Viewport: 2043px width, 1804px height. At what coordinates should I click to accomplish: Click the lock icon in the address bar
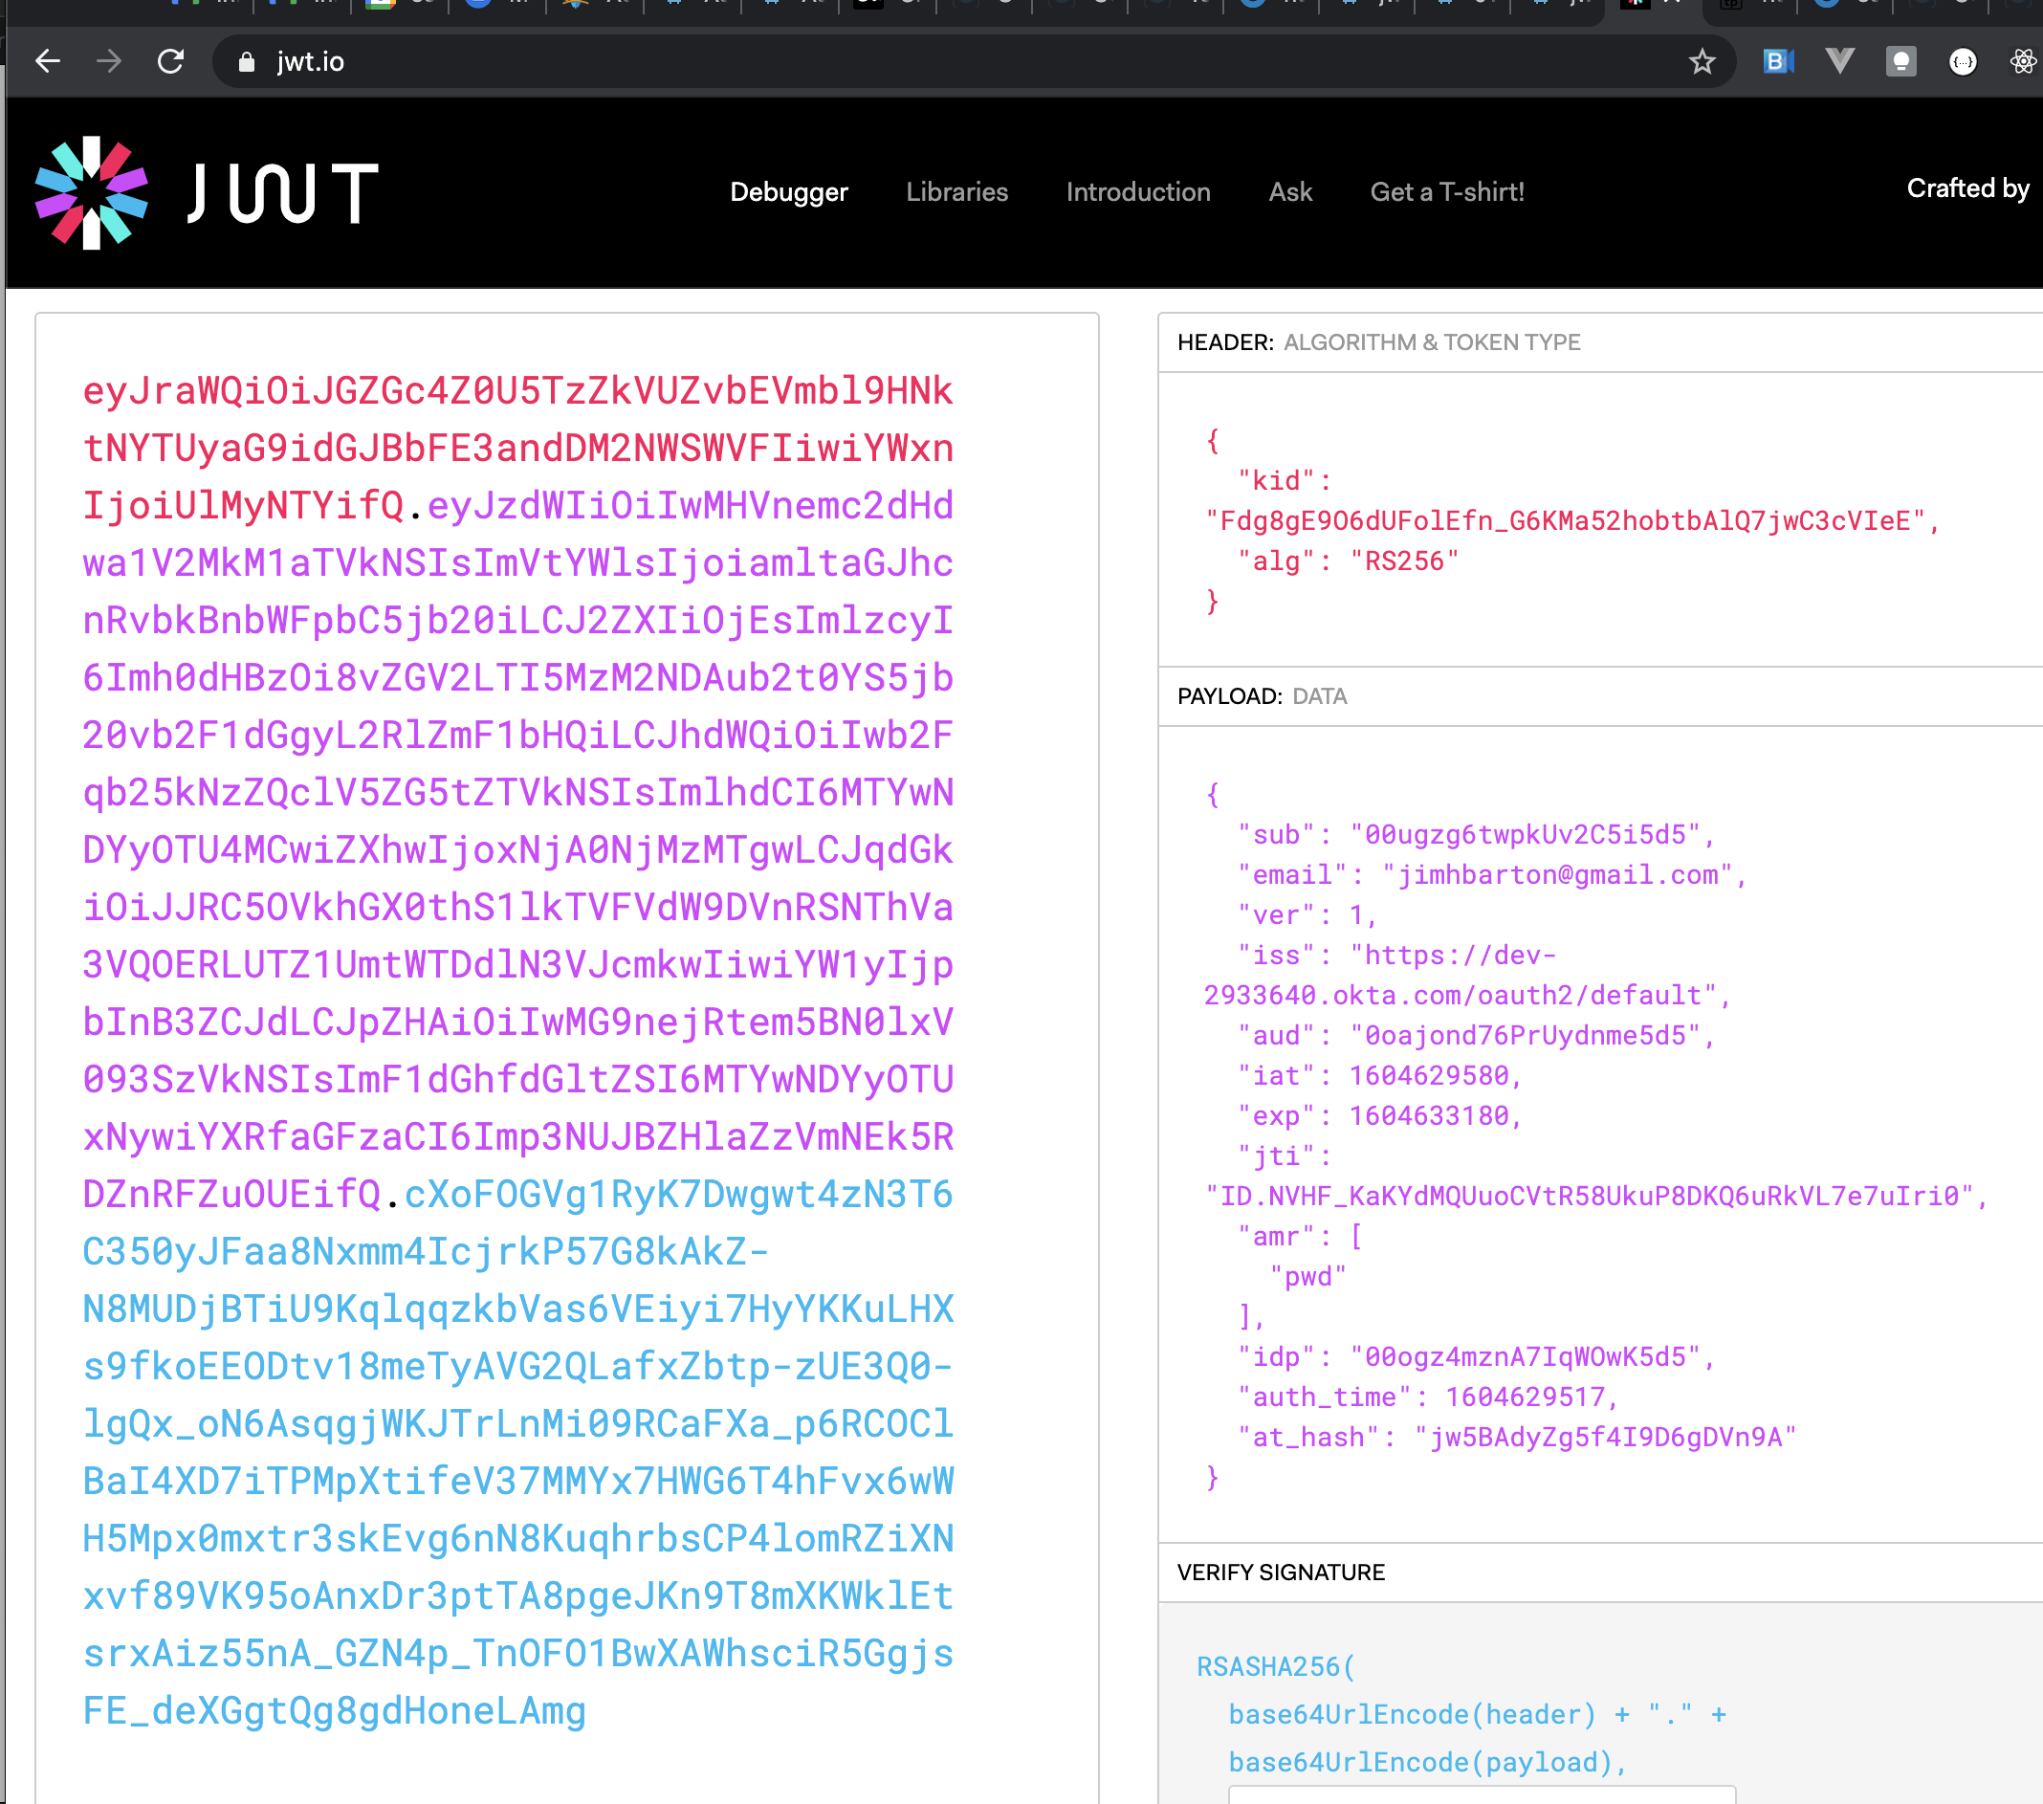(246, 62)
